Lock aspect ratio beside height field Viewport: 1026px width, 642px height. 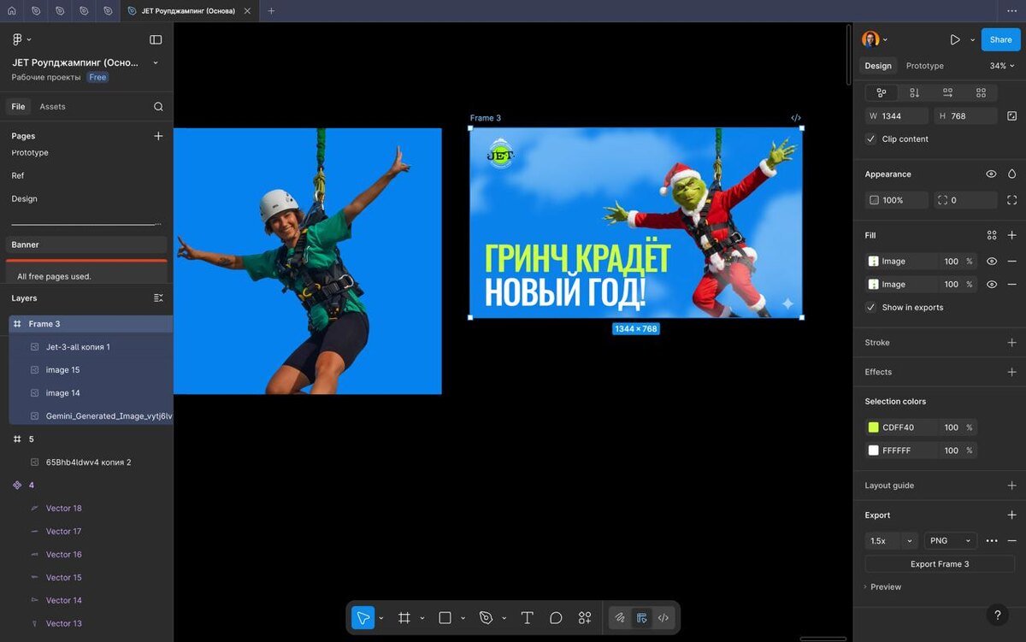(1012, 115)
